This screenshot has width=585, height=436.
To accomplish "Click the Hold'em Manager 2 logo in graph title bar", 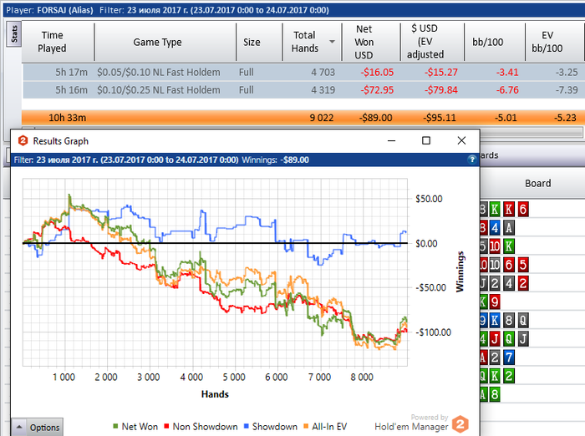I will (x=23, y=140).
